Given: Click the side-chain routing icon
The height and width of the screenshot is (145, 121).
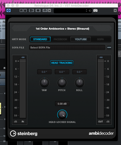Looking at the screenshot, I should click(x=45, y=11).
